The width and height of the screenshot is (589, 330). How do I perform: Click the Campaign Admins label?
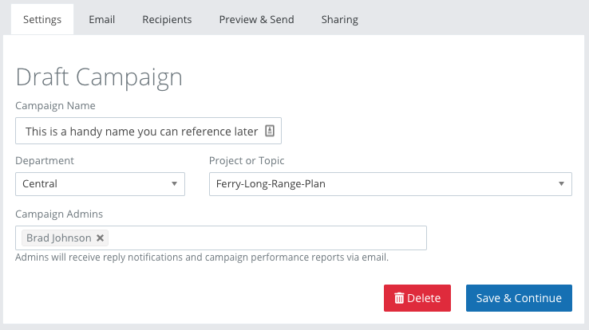tap(59, 214)
